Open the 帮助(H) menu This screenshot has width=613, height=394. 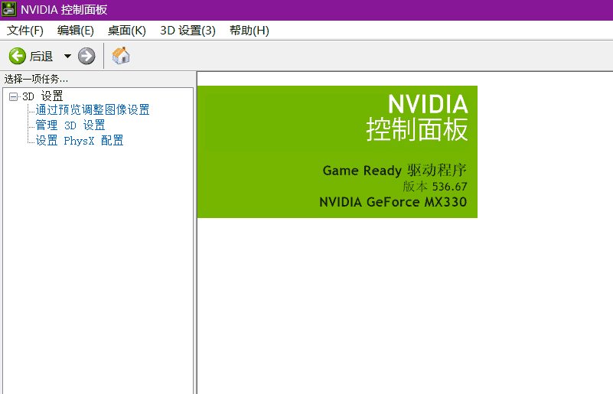coord(249,31)
